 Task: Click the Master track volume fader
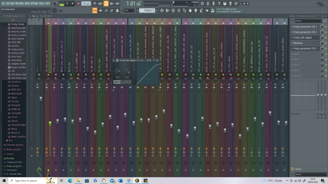[x=41, y=99]
